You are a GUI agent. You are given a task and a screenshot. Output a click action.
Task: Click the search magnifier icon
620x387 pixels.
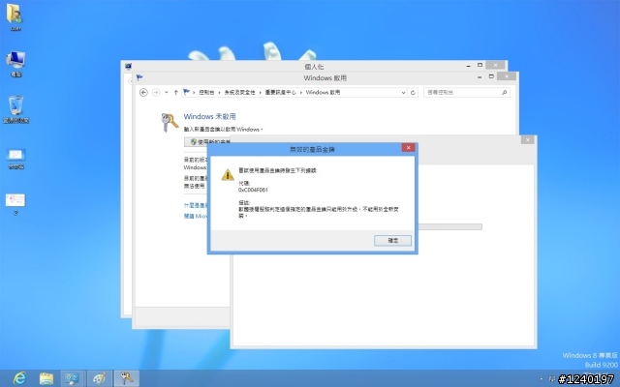pyautogui.click(x=504, y=93)
